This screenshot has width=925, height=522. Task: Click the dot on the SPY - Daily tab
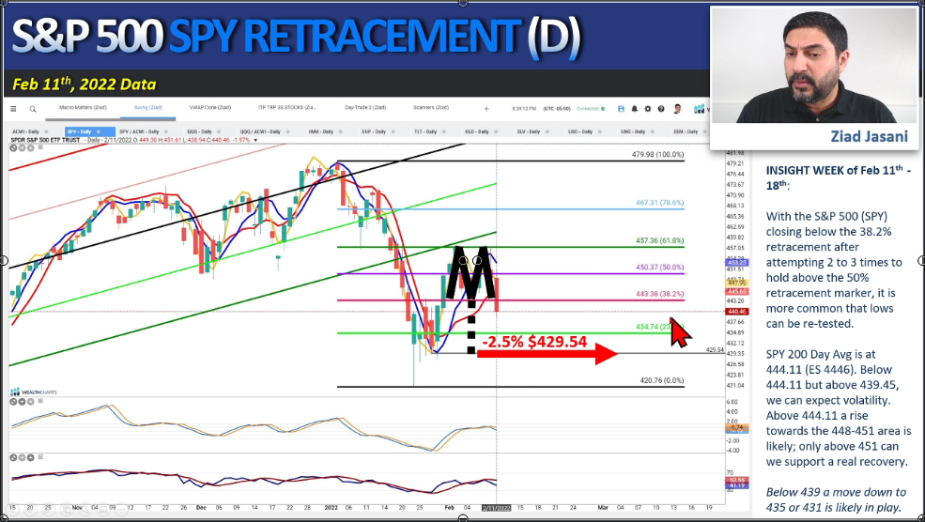click(98, 131)
